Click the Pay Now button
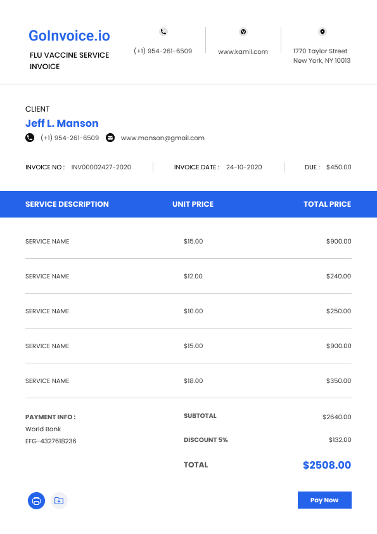This screenshot has width=377, height=534. [x=324, y=500]
